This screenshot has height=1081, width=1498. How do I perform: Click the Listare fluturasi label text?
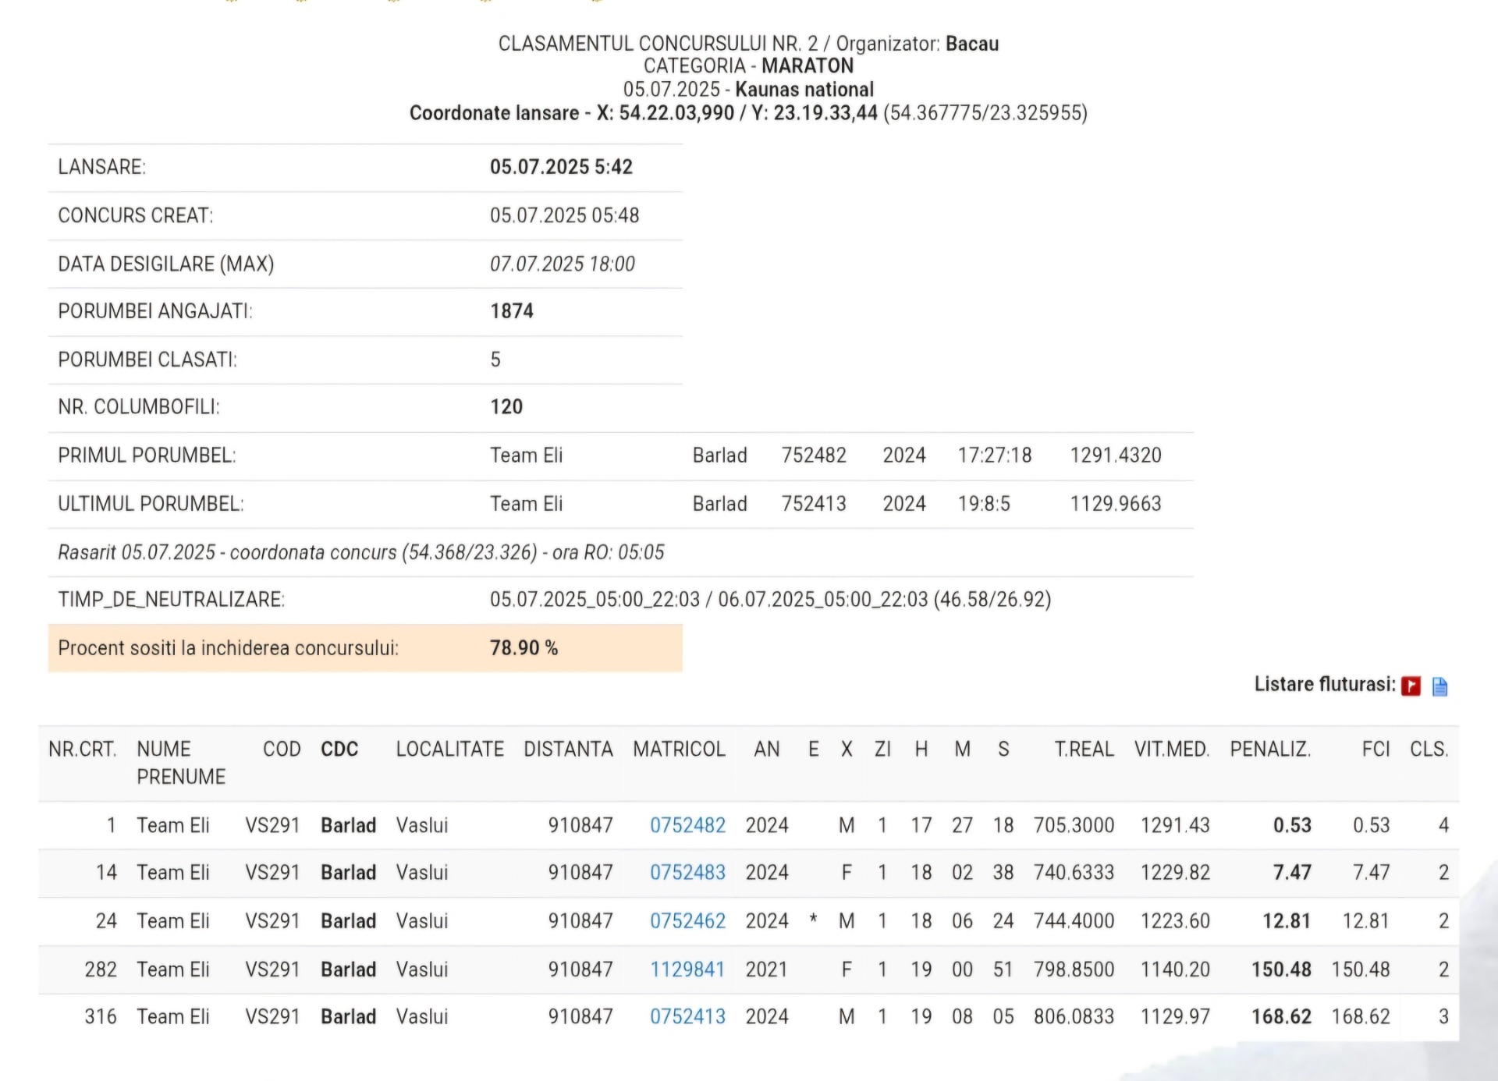1324,684
